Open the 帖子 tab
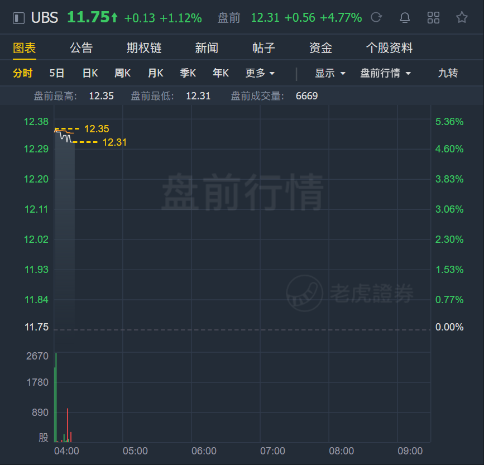Viewport: 484px width, 465px height. 263,48
